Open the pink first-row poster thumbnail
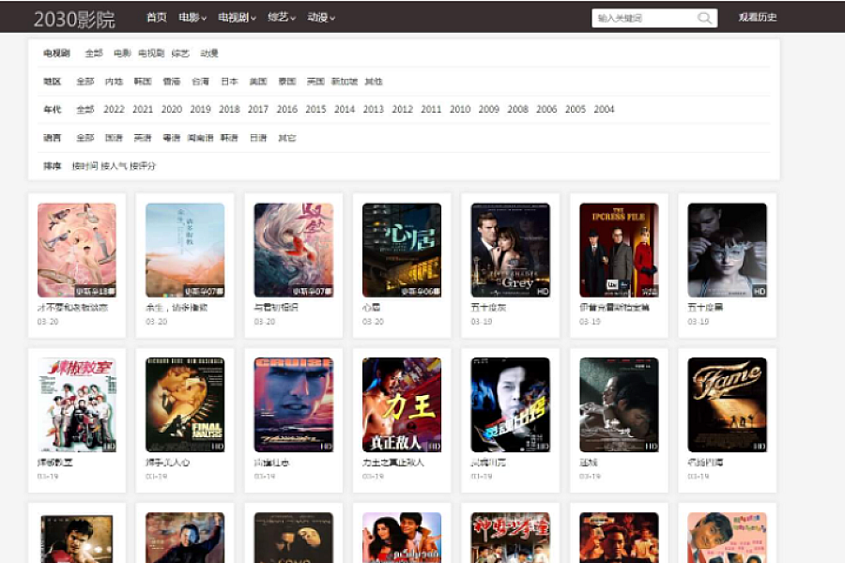This screenshot has height=563, width=845. click(77, 250)
